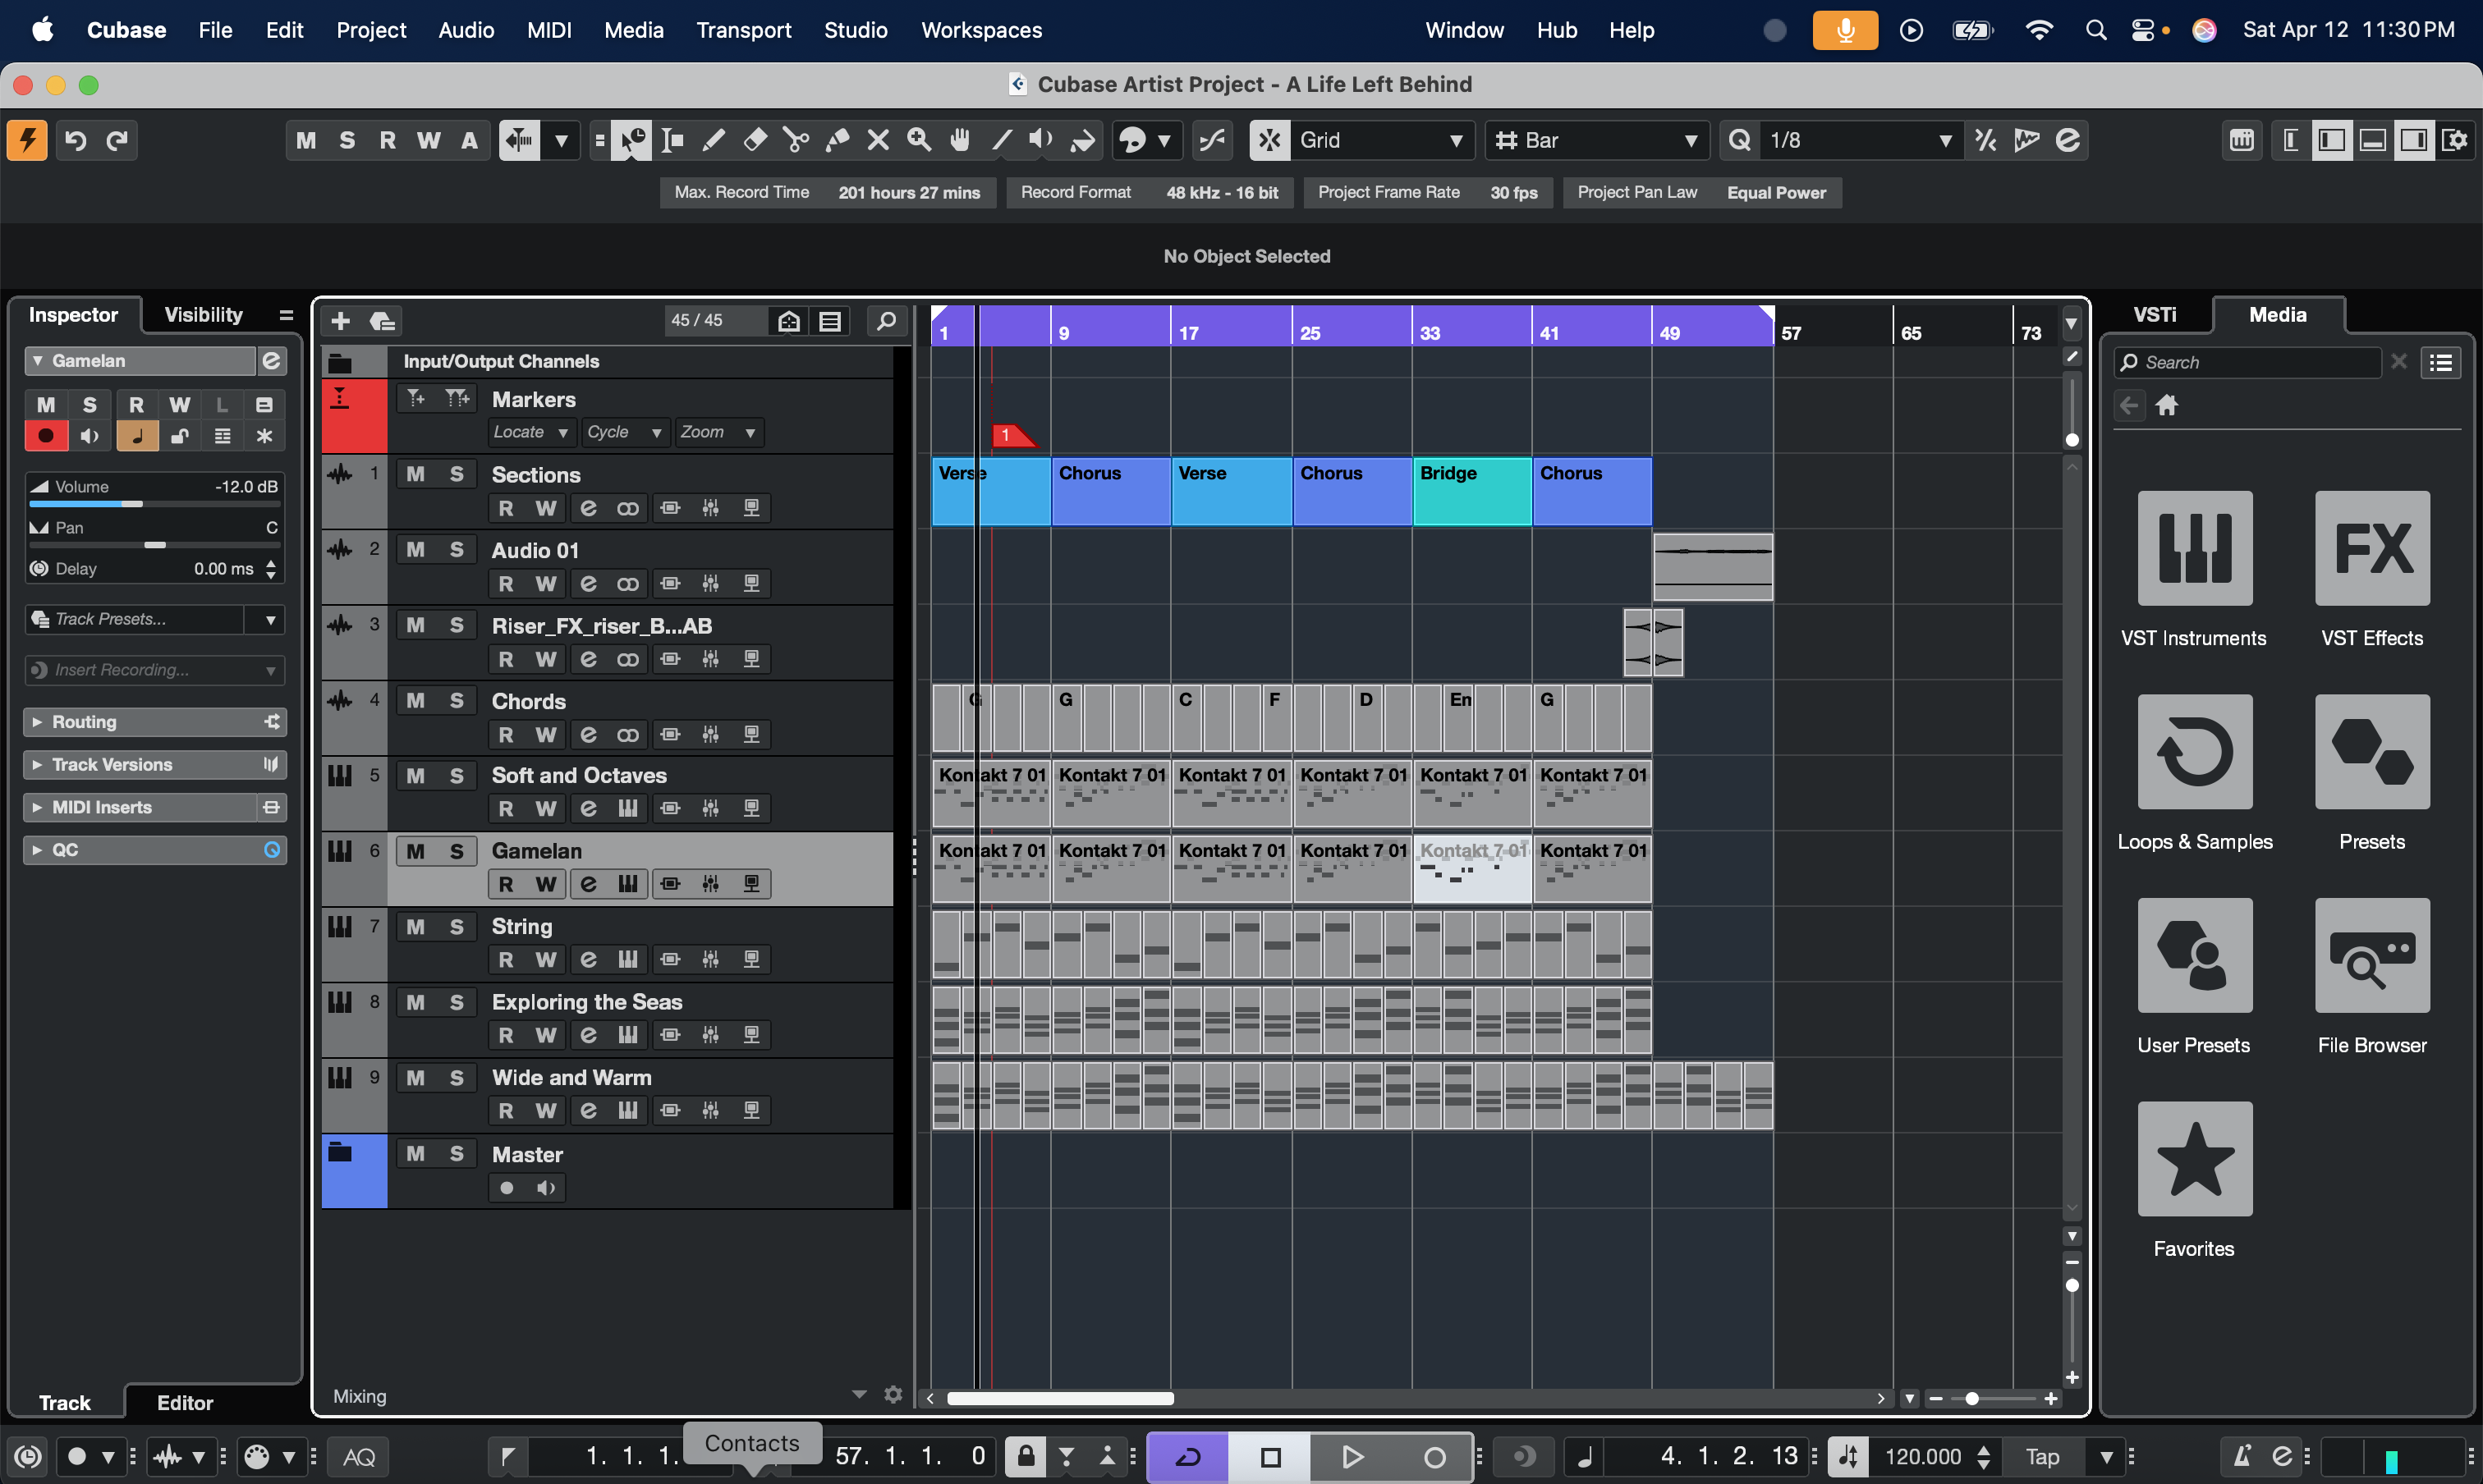The height and width of the screenshot is (1484, 2483).
Task: Switch to the VSTi tab
Action: (2155, 315)
